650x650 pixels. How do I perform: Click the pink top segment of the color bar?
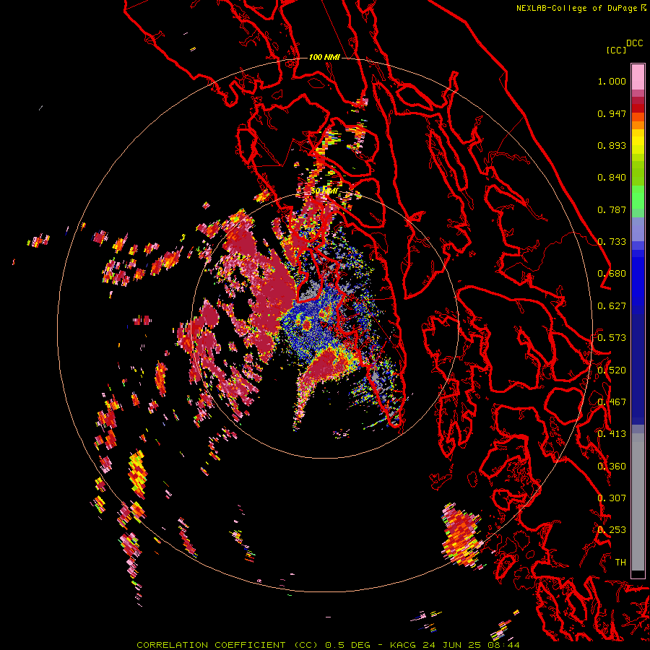(638, 77)
